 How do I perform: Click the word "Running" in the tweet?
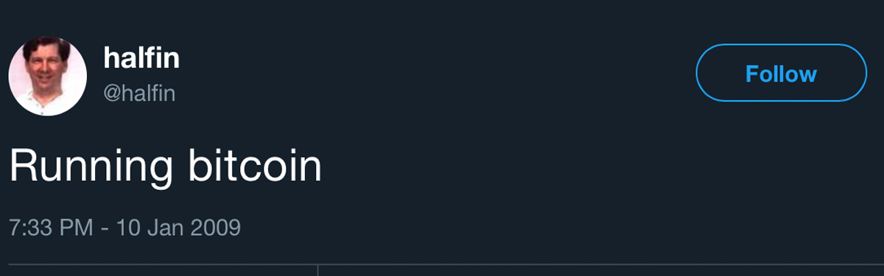[92, 168]
